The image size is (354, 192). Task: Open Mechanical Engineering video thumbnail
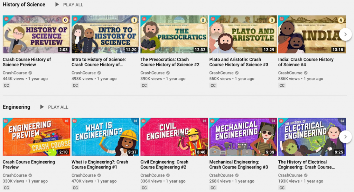click(x=243, y=137)
